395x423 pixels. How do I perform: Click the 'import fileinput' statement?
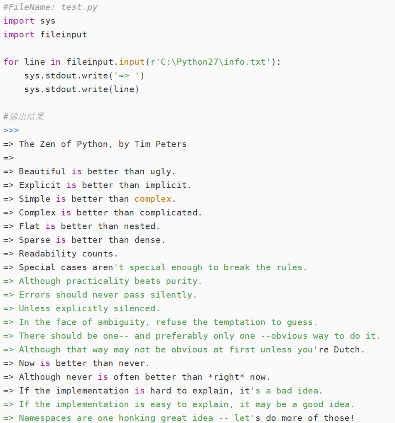click(x=45, y=34)
